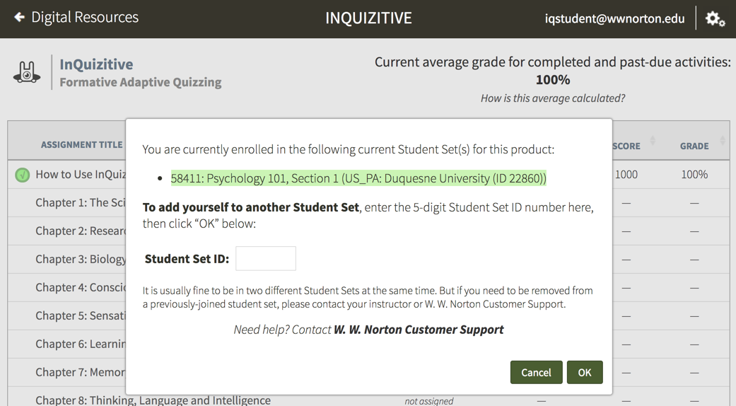
Task: Open the W. W. Norton Customer Support link
Action: pyautogui.click(x=419, y=330)
